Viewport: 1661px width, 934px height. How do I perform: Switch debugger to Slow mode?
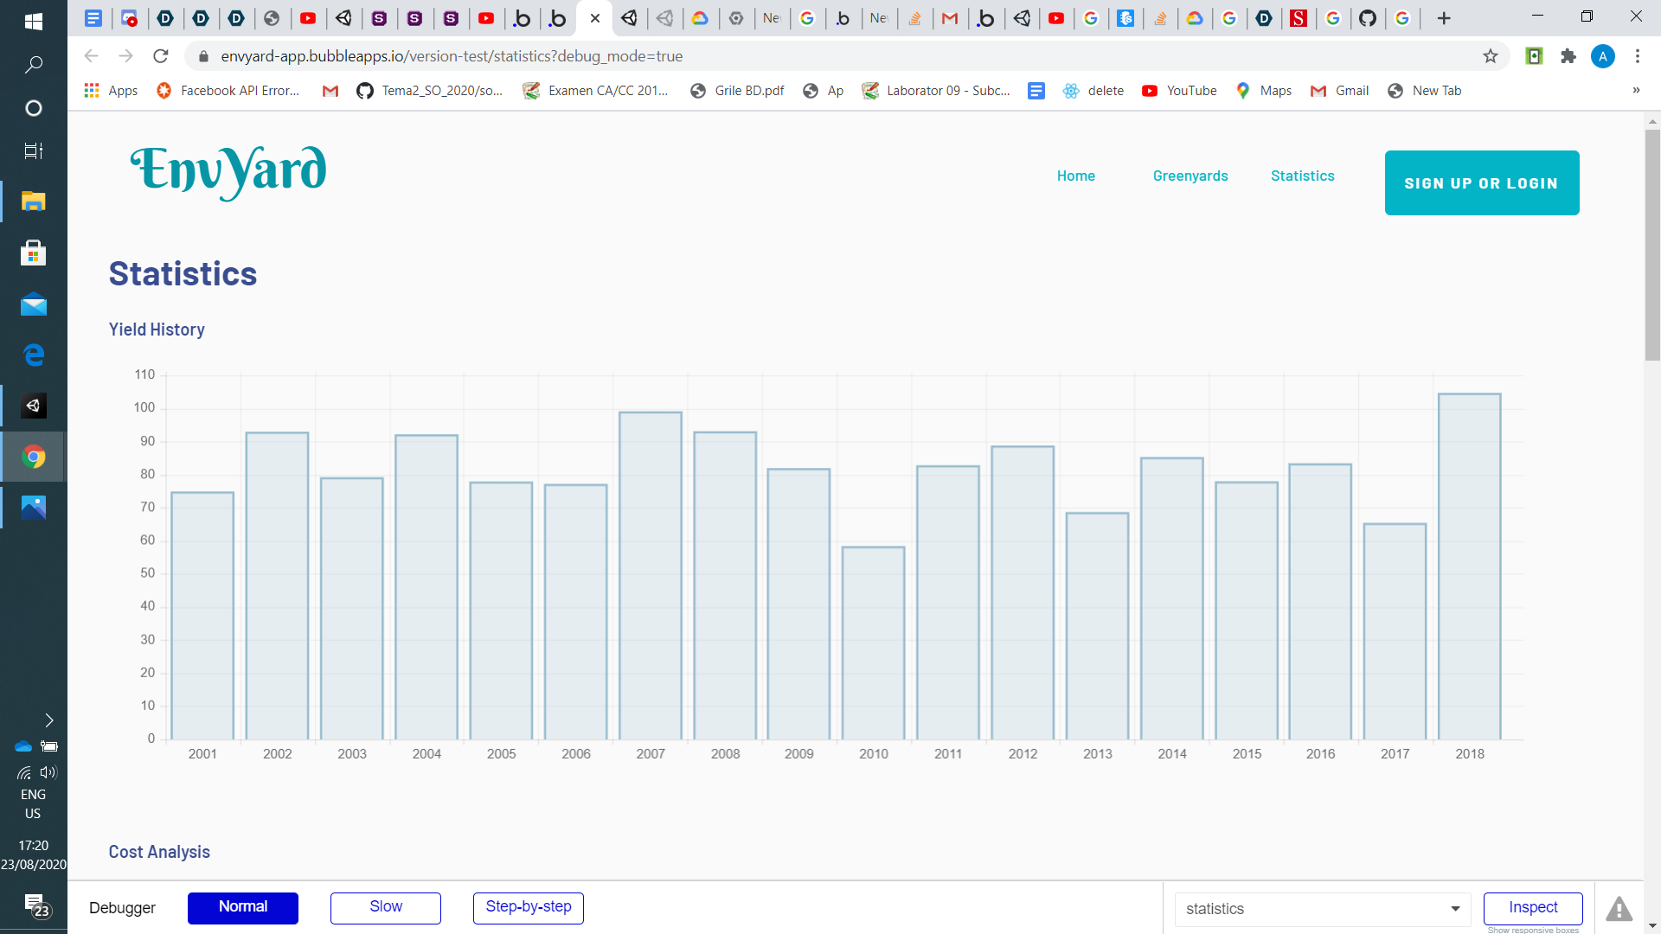385,907
